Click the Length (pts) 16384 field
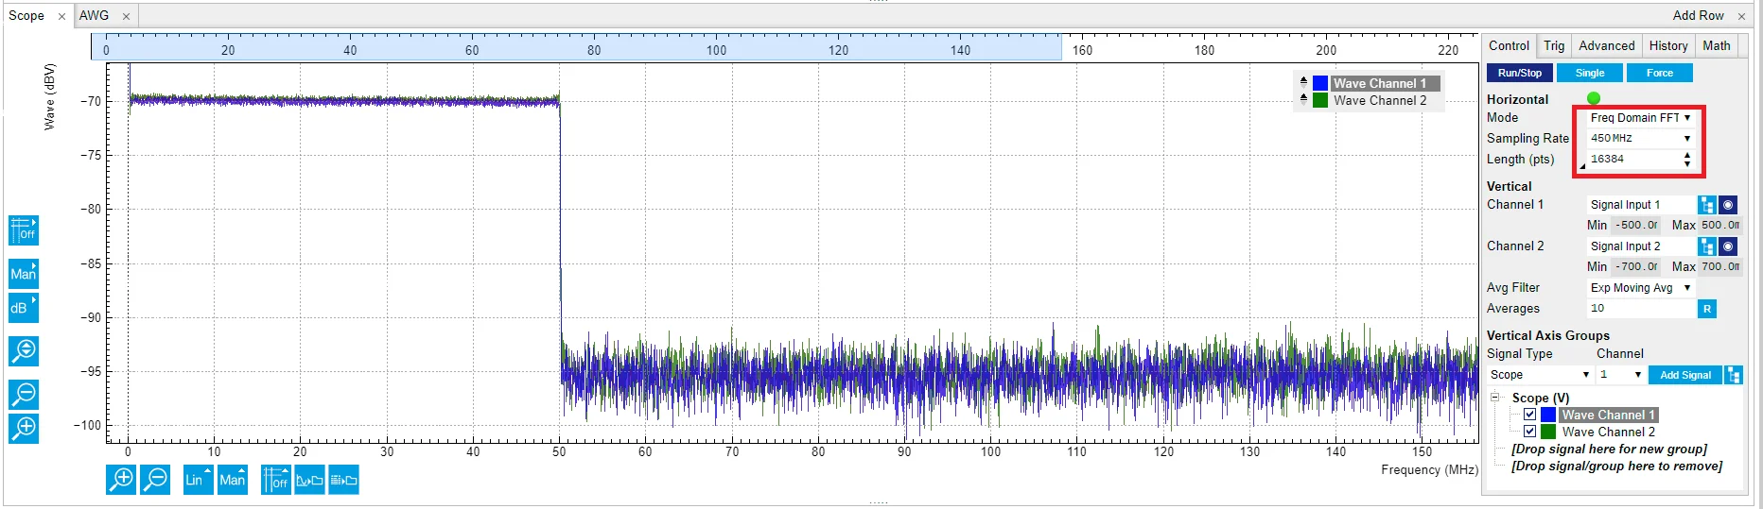1763x509 pixels. point(1634,160)
